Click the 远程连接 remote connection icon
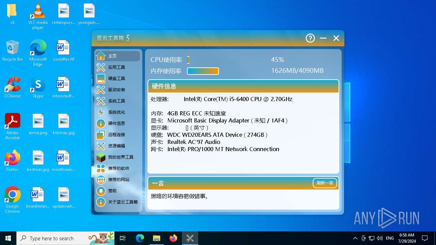The height and width of the screenshot is (245, 436). (x=101, y=135)
